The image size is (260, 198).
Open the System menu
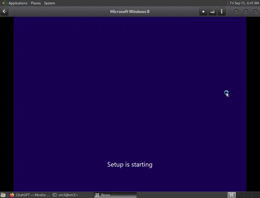click(x=50, y=3)
